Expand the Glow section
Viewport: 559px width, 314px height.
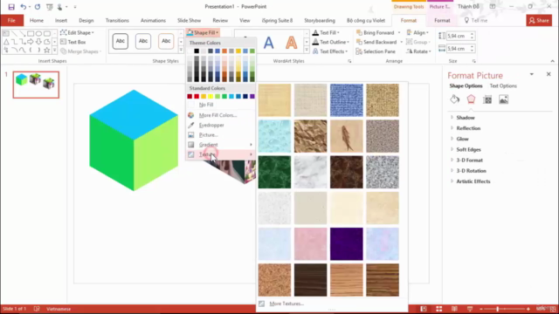click(462, 139)
